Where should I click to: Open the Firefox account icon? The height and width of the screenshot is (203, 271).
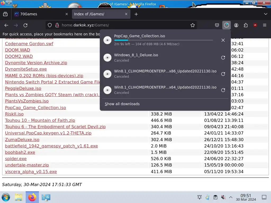236,25
